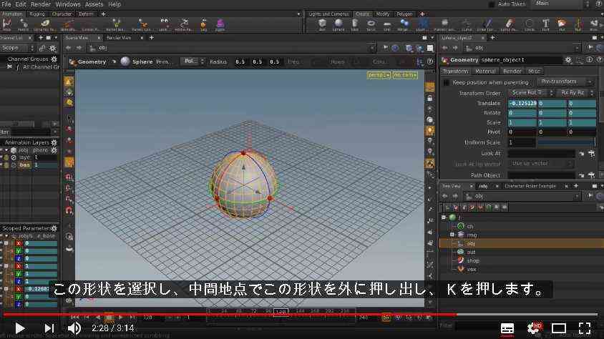Select the Metaball shelf tool
604x339 pixels.
(404, 24)
